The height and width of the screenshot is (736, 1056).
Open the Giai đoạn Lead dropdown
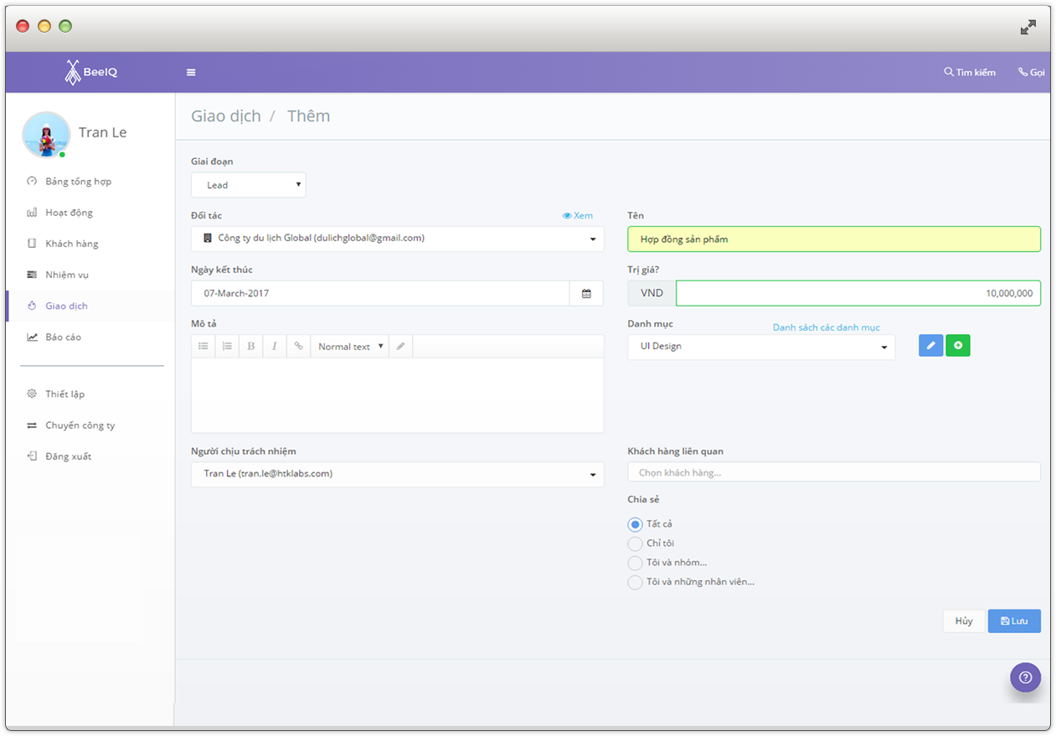click(249, 185)
